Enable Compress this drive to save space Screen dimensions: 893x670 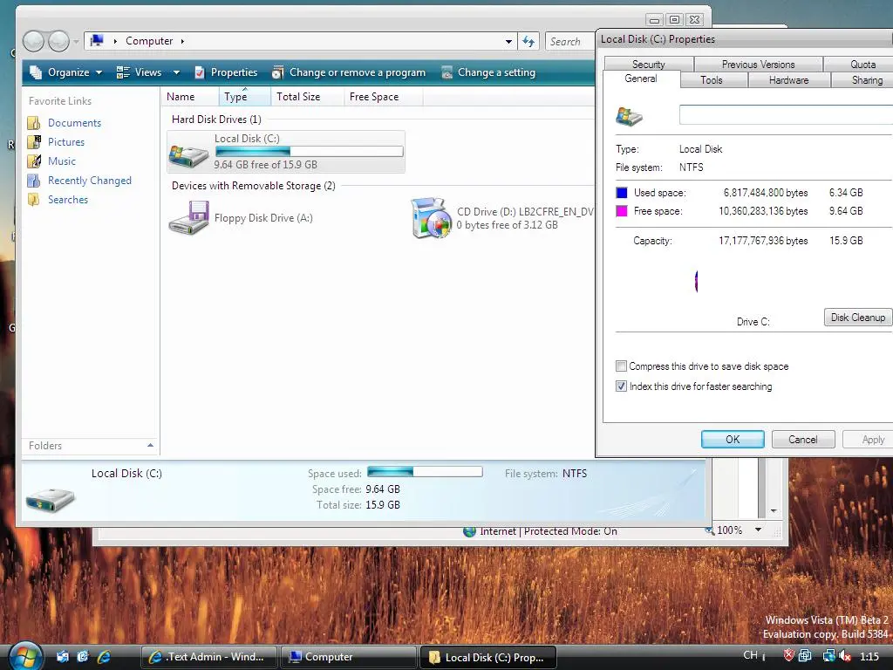pyautogui.click(x=621, y=366)
